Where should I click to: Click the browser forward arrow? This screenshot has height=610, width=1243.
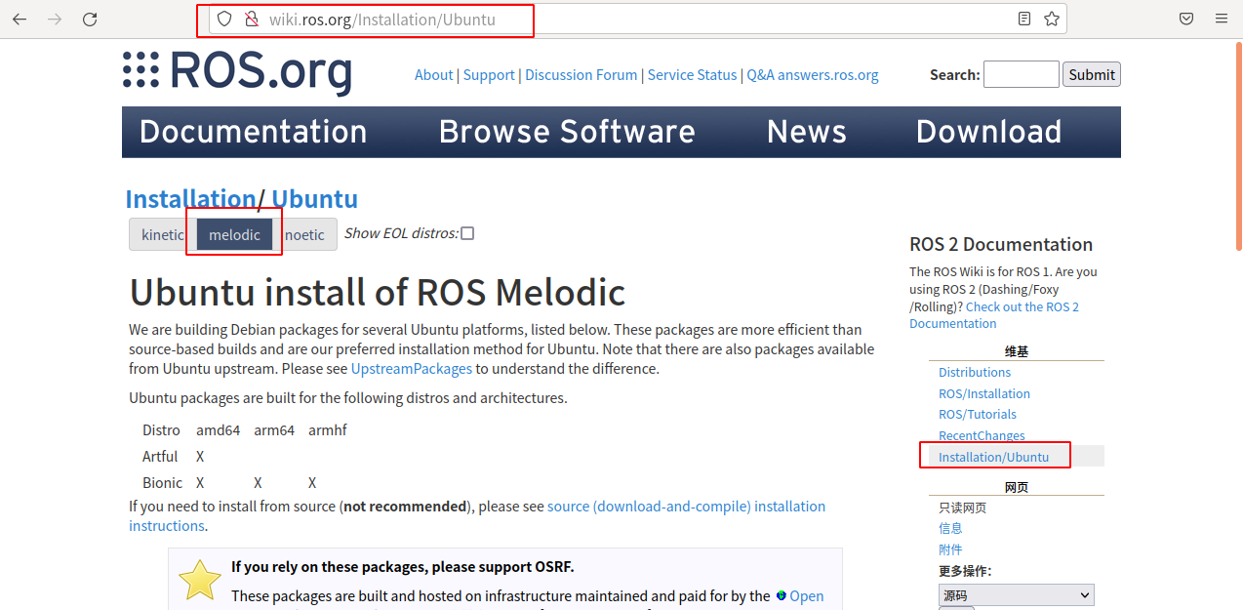point(55,19)
